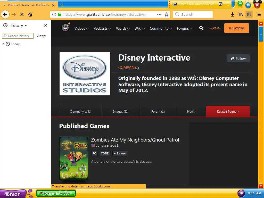Select the Disney Interactive Published browser tab

tap(29, 5)
